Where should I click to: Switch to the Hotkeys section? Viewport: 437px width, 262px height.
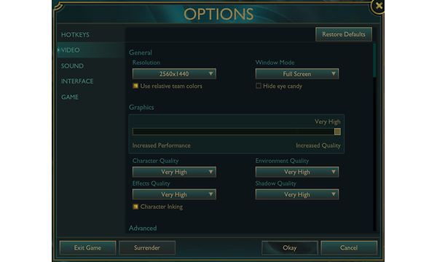75,35
